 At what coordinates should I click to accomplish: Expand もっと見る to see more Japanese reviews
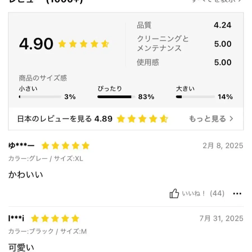pyautogui.click(x=209, y=118)
